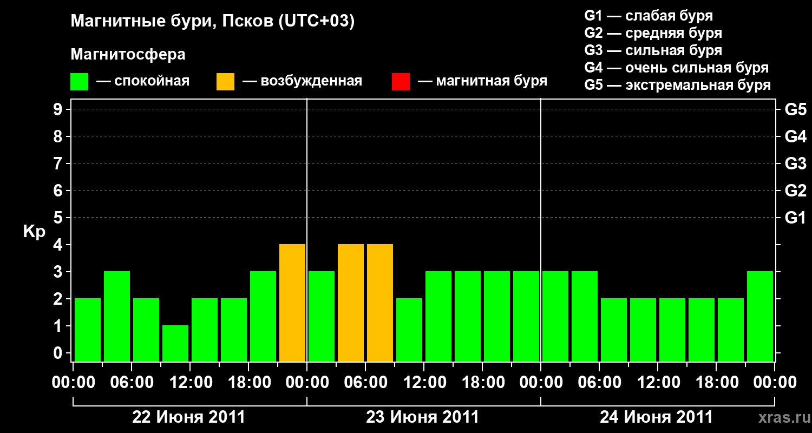
Task: Click the '12:00' time label under 22 June
Action: coord(190,383)
